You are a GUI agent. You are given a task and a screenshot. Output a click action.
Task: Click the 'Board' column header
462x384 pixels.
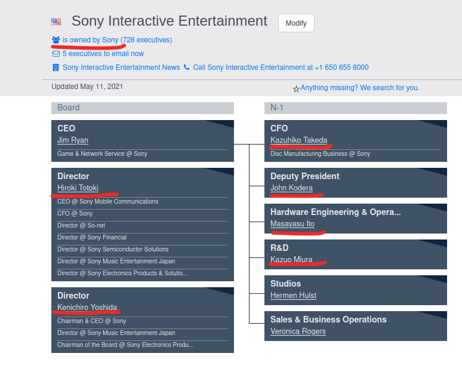(x=143, y=108)
